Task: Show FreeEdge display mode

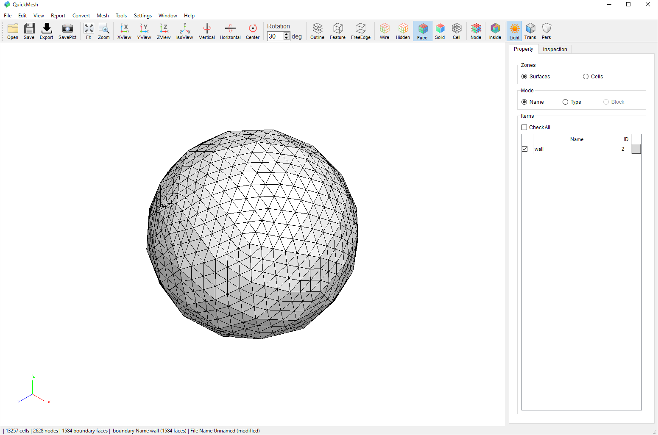Action: 361,31
